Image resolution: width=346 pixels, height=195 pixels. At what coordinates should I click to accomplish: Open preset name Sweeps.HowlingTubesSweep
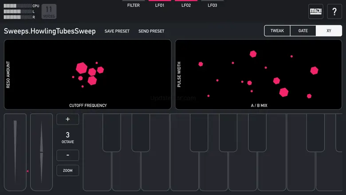click(50, 31)
